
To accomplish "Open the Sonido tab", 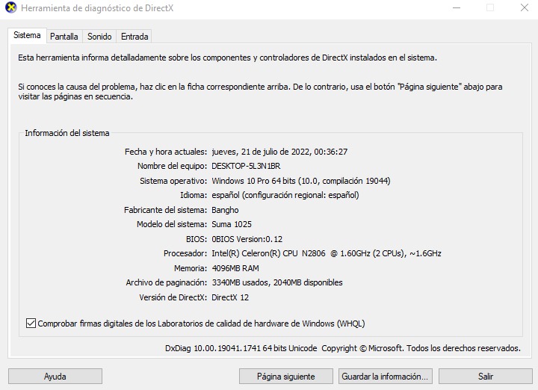I will pos(99,36).
